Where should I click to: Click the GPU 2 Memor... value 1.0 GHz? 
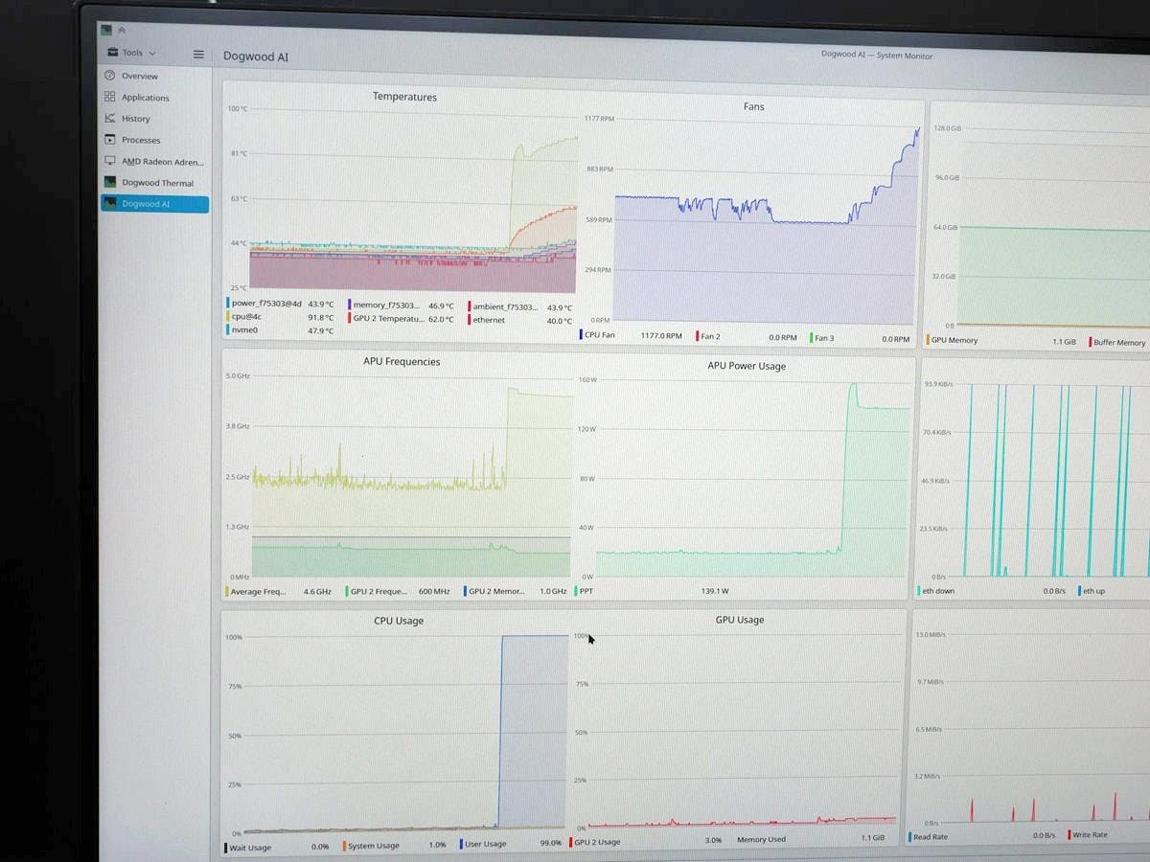click(553, 592)
